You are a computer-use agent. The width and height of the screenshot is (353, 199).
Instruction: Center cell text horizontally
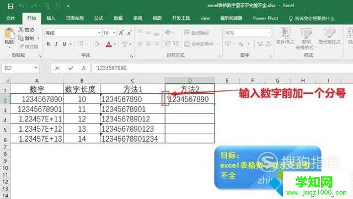coord(148,44)
